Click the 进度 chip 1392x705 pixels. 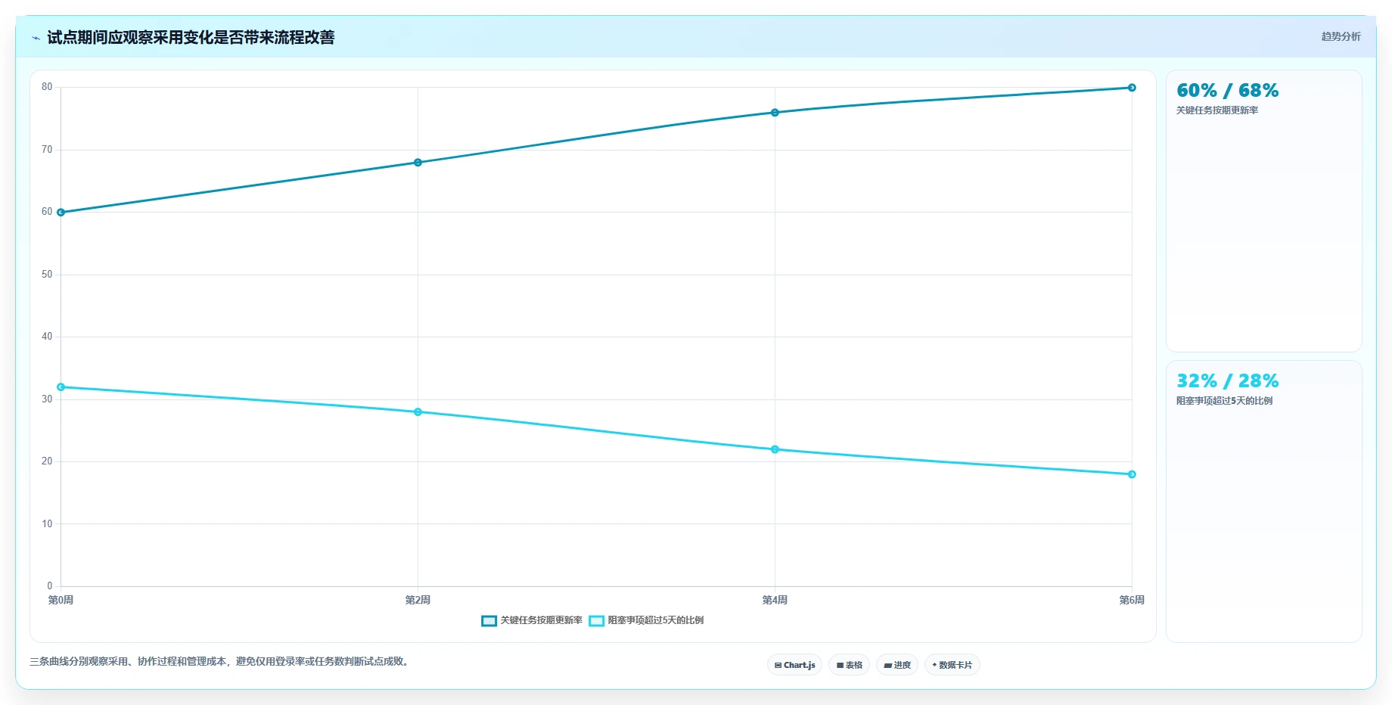point(897,665)
